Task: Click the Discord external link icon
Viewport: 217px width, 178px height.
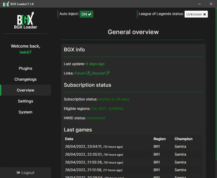Action: coord(107,73)
